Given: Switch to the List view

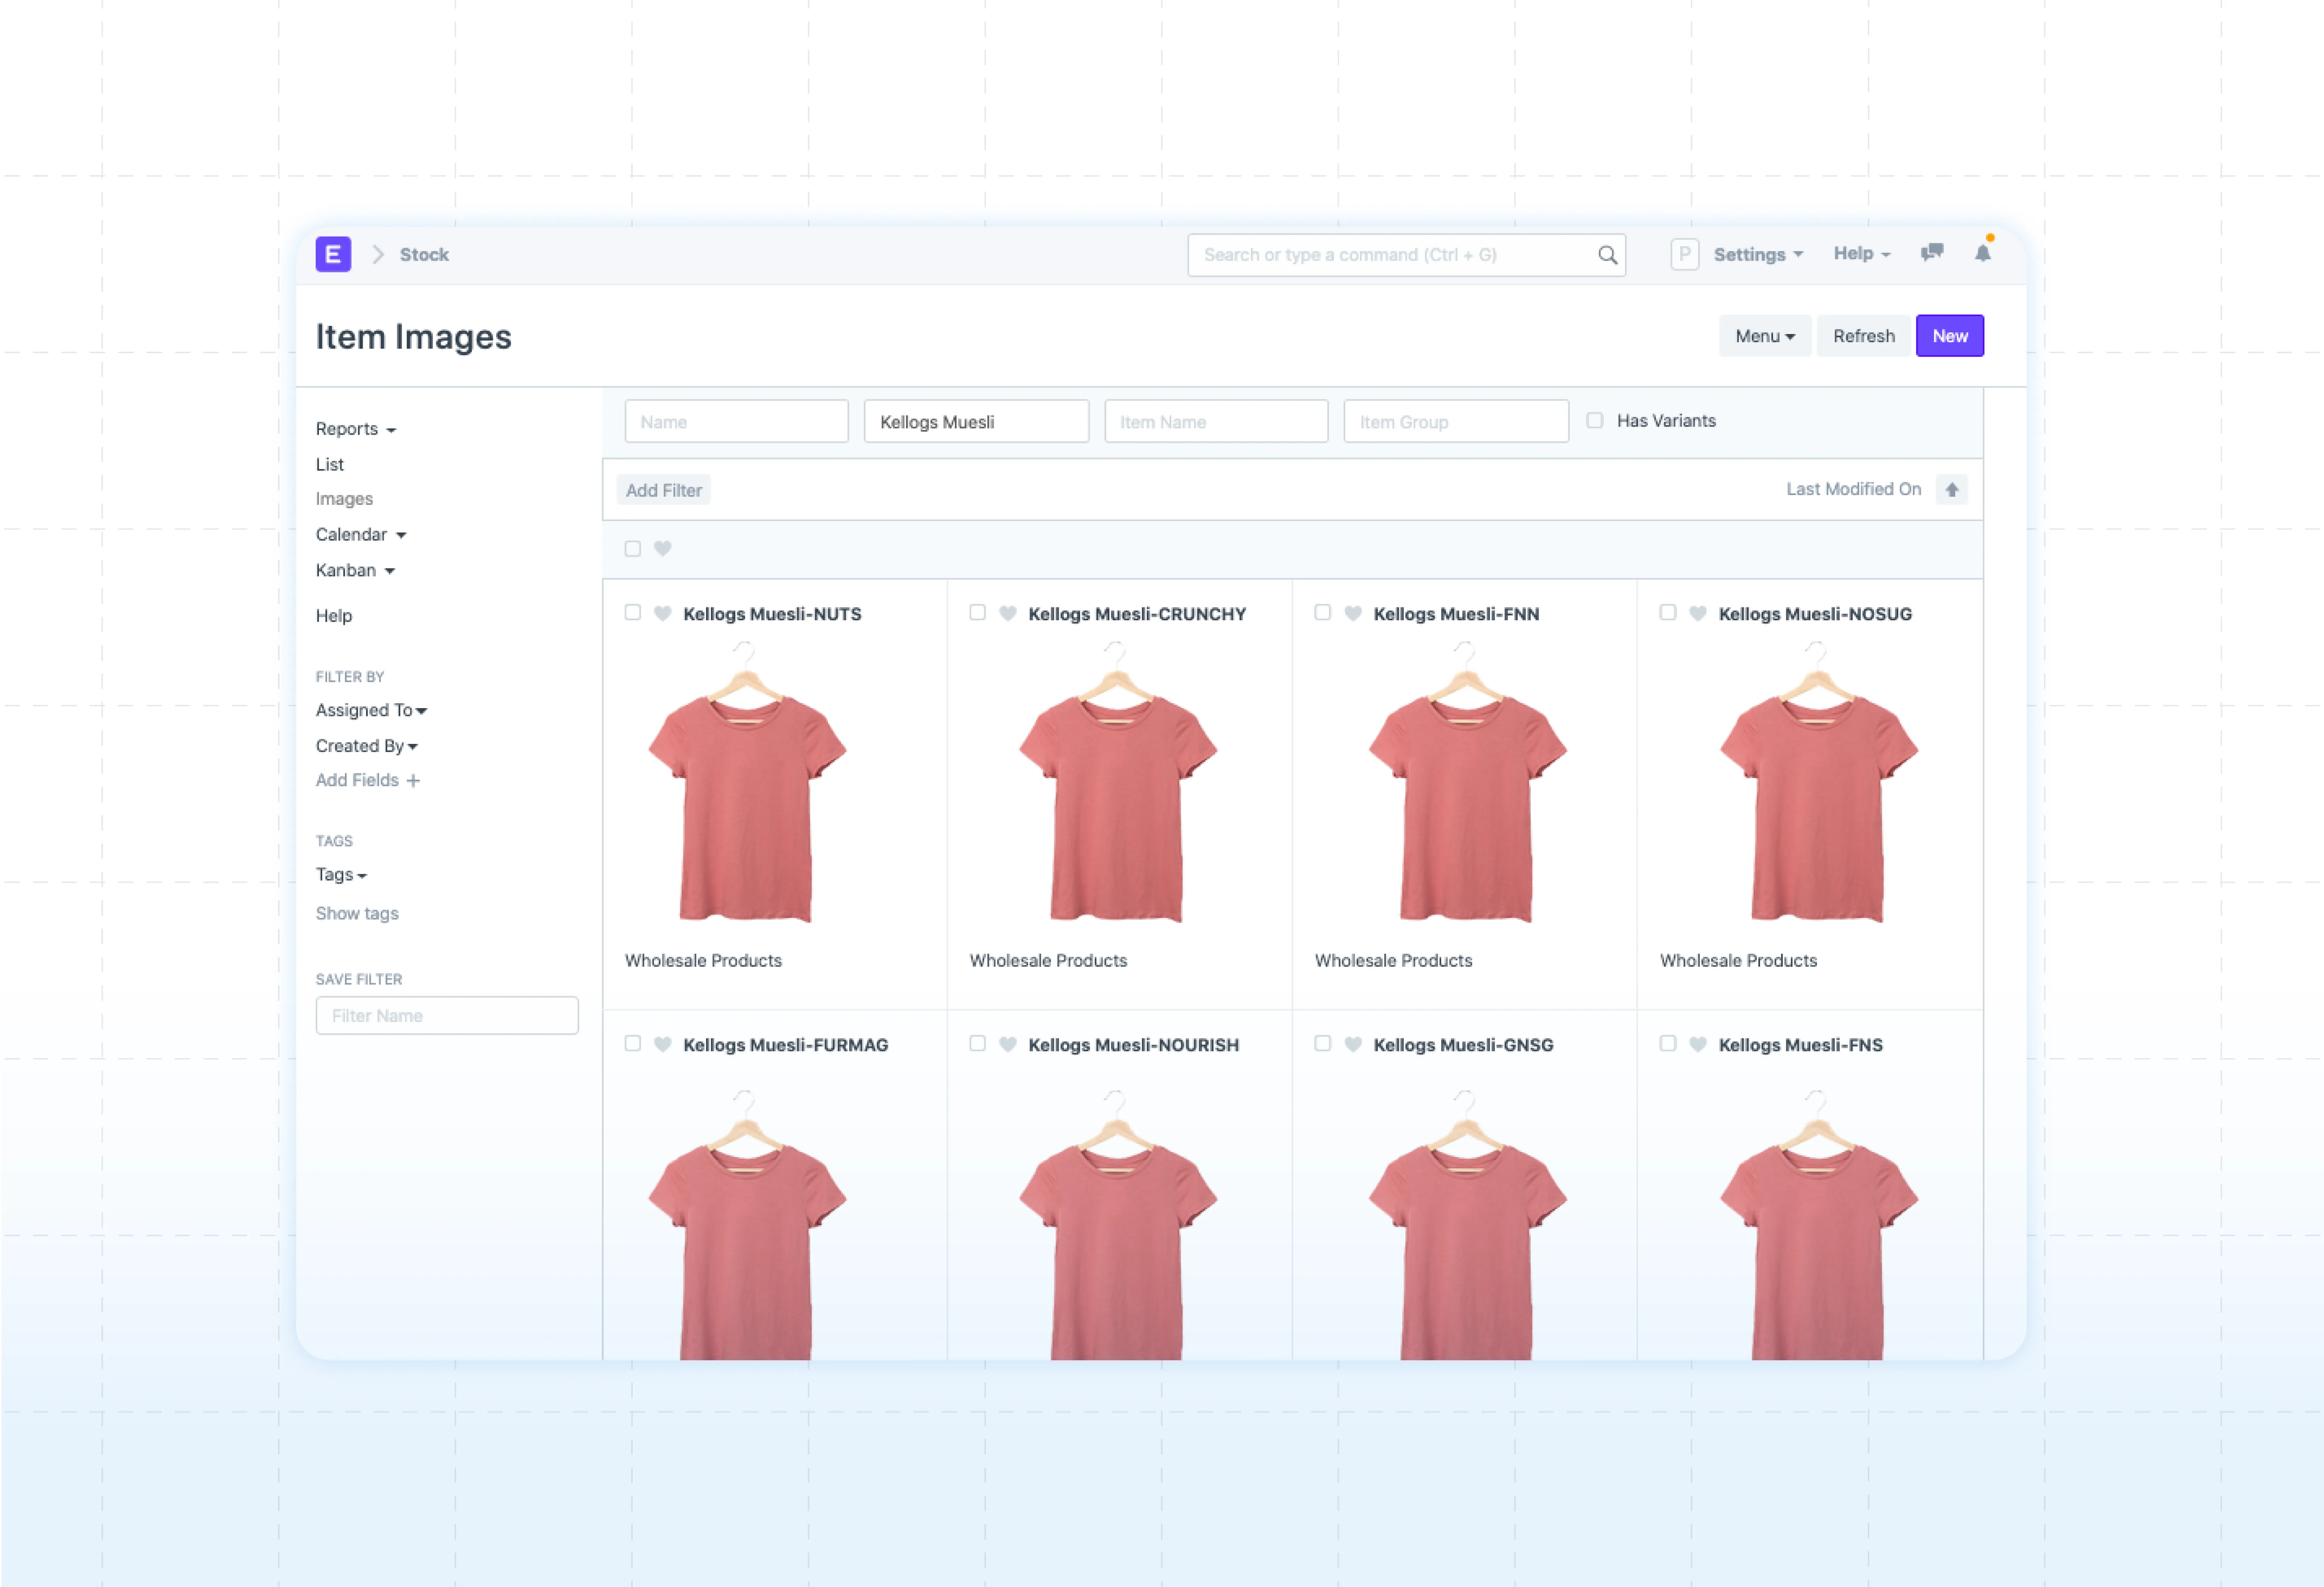Looking at the screenshot, I should point(329,464).
